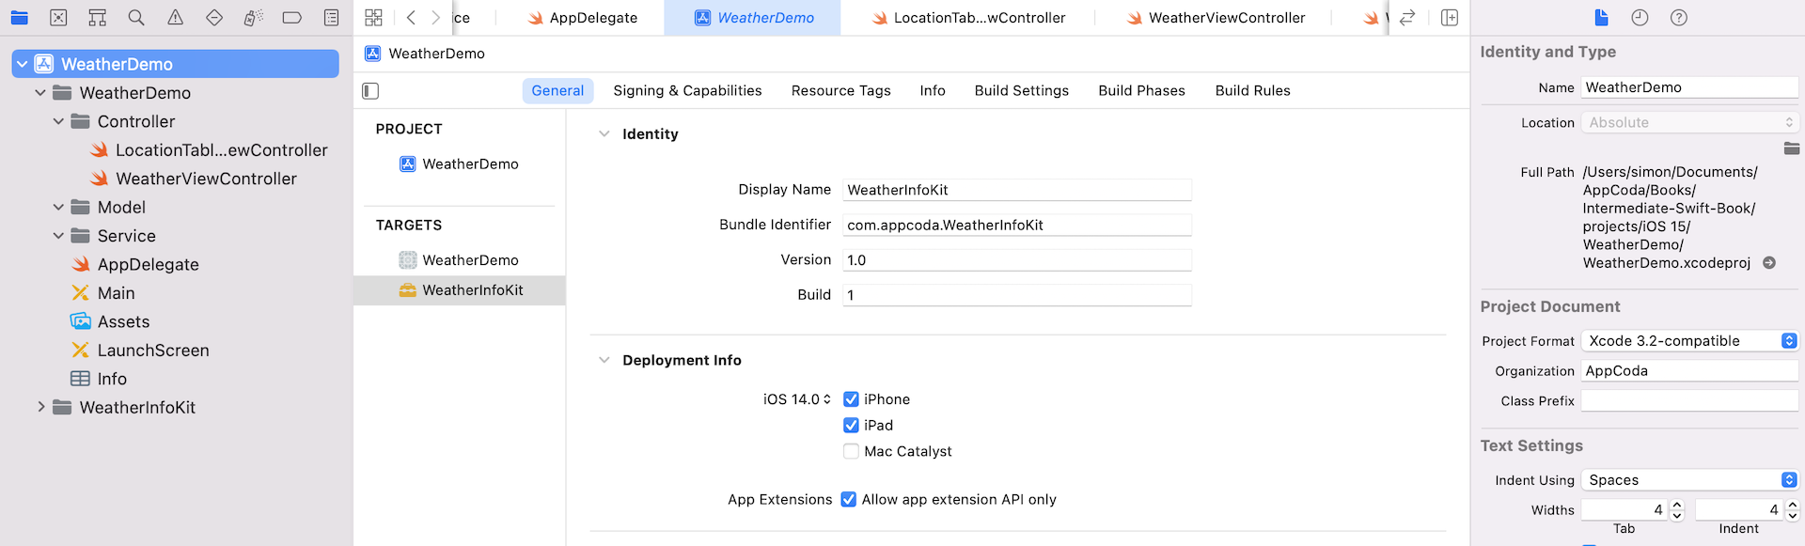The width and height of the screenshot is (1805, 546).
Task: Reveal project full path in Finder arrow
Action: click(x=1768, y=263)
